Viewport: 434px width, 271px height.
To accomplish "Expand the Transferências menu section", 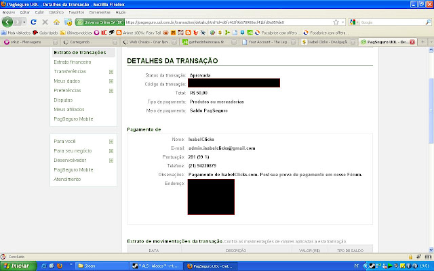I will click(111, 72).
